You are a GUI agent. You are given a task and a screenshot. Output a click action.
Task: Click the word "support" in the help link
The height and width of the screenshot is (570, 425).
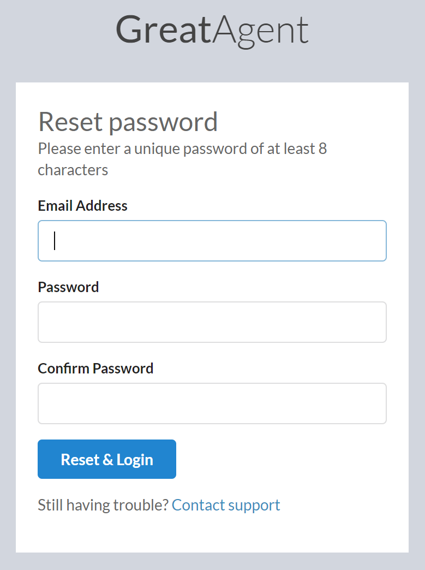coord(254,506)
